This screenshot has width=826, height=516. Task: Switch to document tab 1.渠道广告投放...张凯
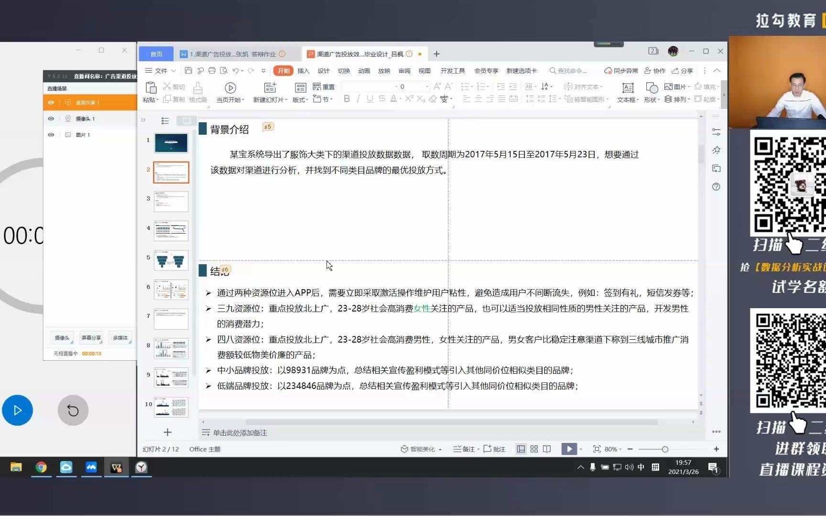point(232,54)
